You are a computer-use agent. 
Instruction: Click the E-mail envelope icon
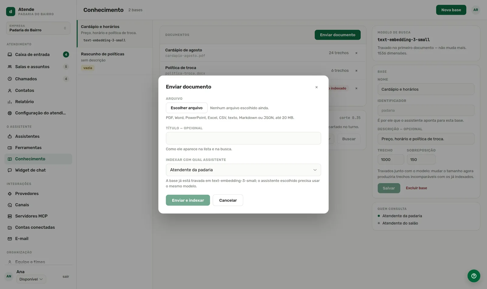(x=10, y=239)
